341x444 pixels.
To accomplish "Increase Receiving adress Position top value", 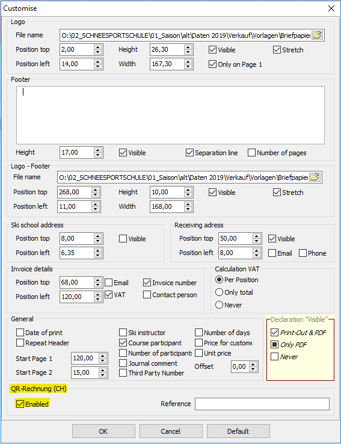I will pyautogui.click(x=256, y=236).
